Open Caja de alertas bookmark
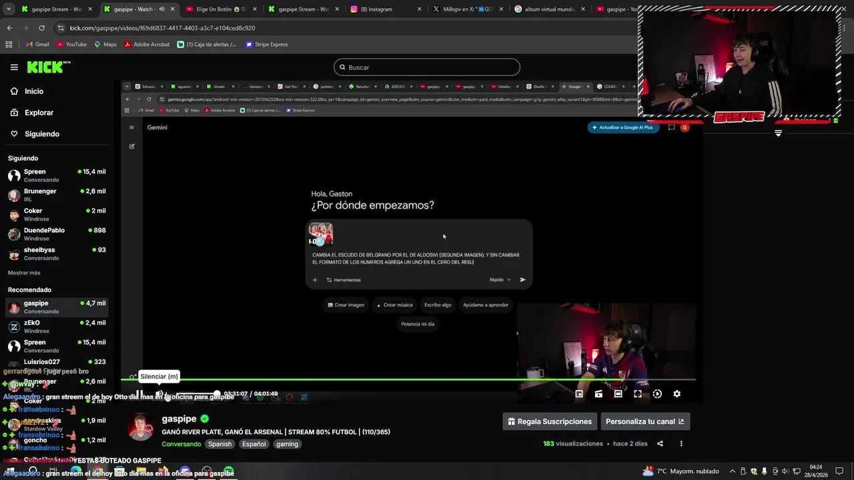The width and height of the screenshot is (854, 480). point(207,45)
